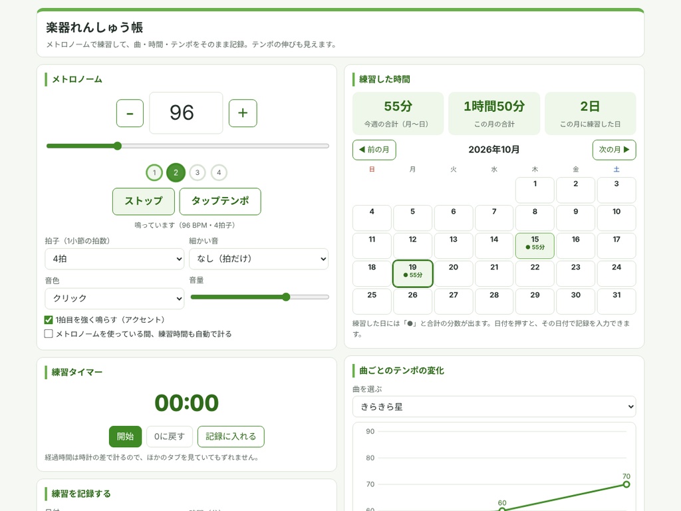The height and width of the screenshot is (511, 681).
Task: Adjust the tempo slider handle
Action: pyautogui.click(x=117, y=146)
